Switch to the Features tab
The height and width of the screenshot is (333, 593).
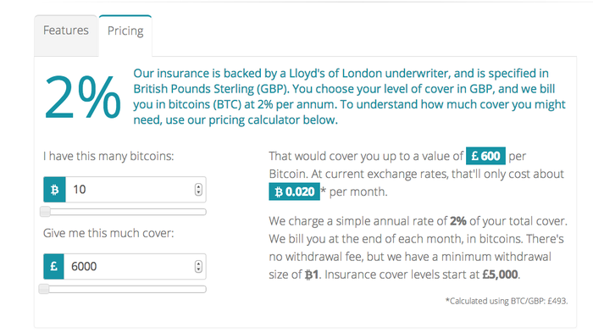pyautogui.click(x=66, y=31)
